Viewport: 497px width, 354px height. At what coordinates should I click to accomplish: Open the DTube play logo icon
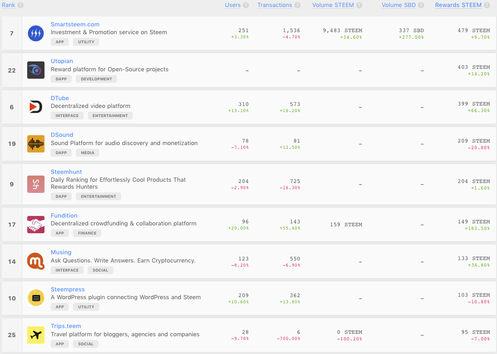tap(36, 107)
